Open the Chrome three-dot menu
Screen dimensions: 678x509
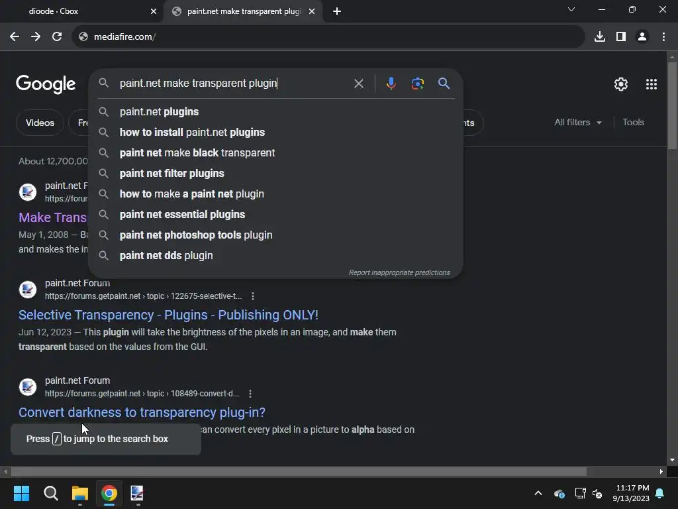[663, 37]
